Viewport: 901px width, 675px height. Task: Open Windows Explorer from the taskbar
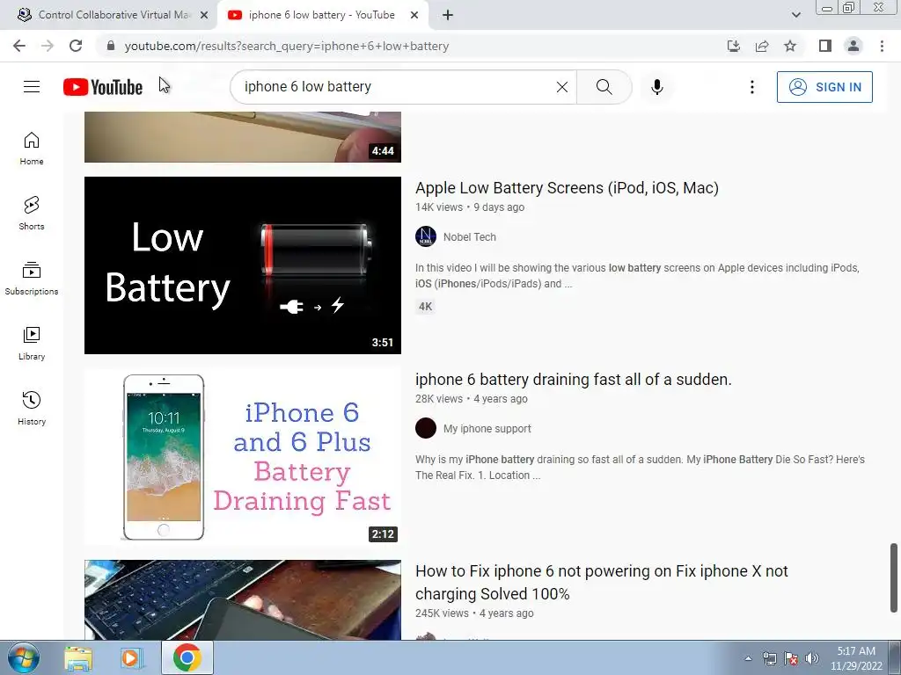pos(78,658)
